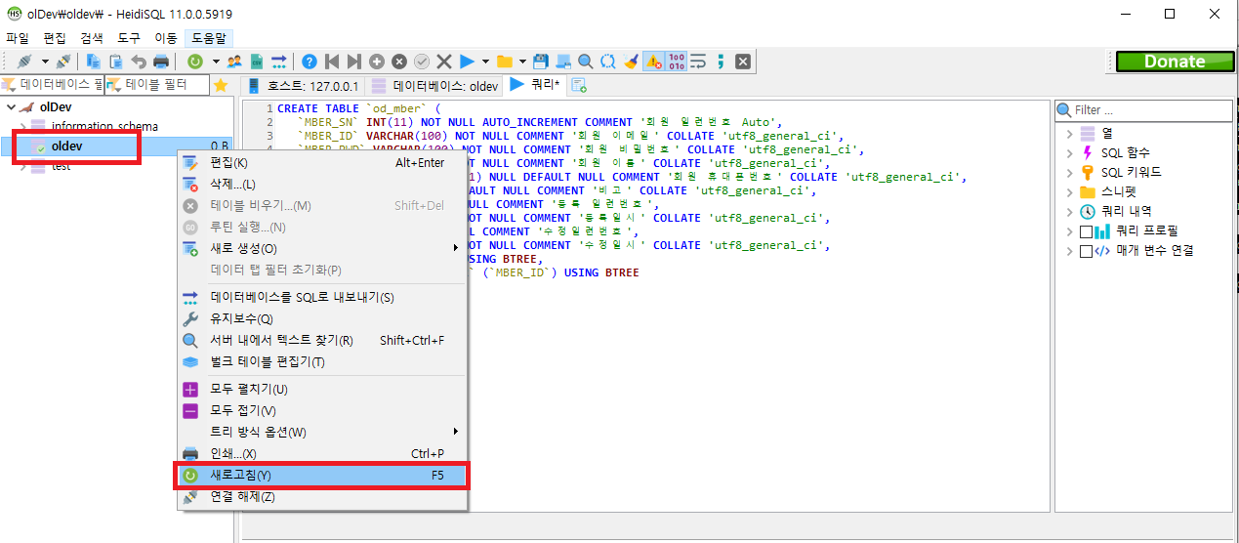Choose 삭제...(L) in the context menu
Viewport: 1239px width, 543px height.
(x=322, y=184)
